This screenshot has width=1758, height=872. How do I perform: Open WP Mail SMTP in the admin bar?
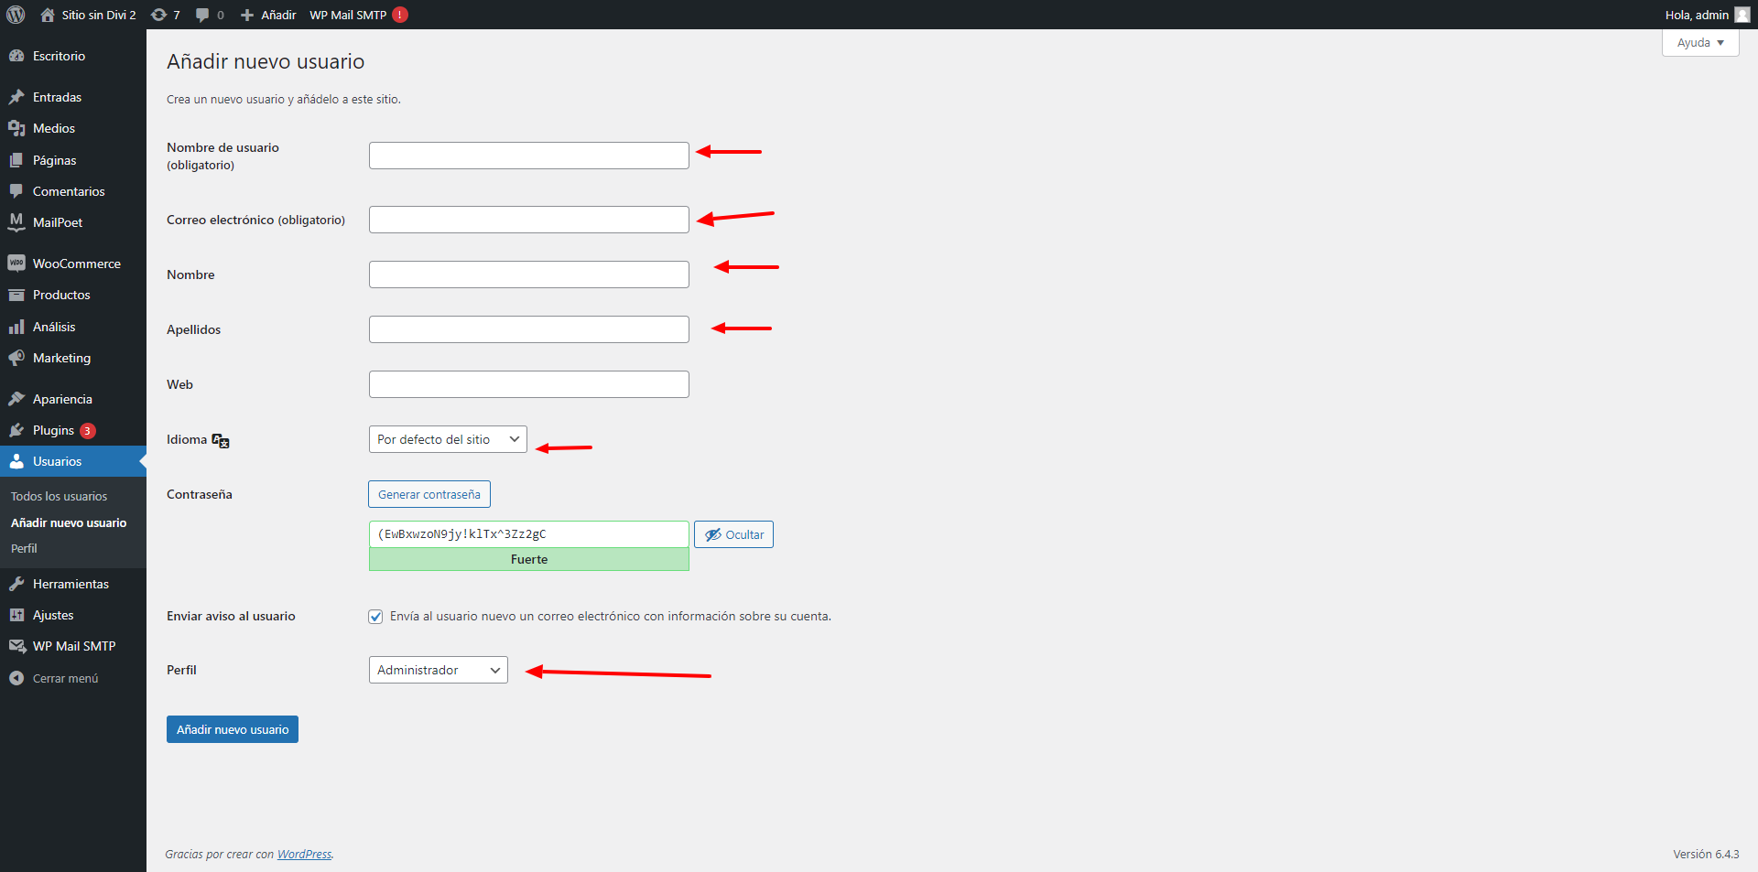pyautogui.click(x=348, y=15)
